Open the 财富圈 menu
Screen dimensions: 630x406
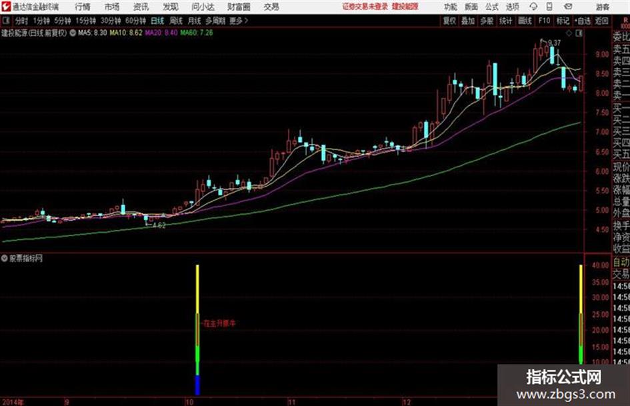tap(239, 7)
